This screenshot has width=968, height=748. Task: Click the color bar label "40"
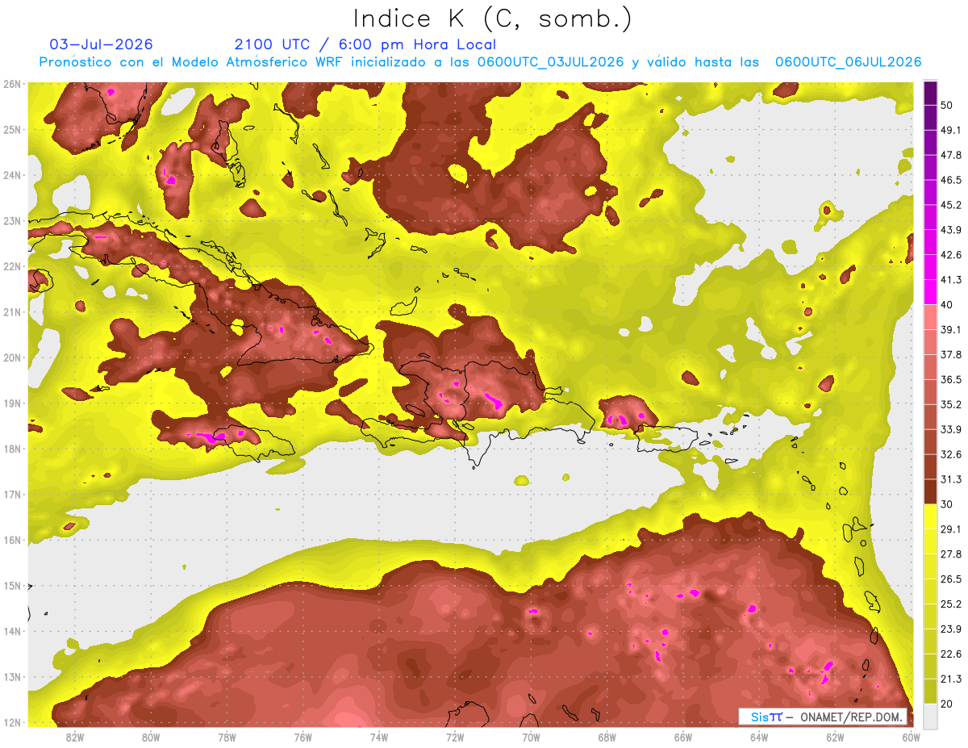[948, 305]
